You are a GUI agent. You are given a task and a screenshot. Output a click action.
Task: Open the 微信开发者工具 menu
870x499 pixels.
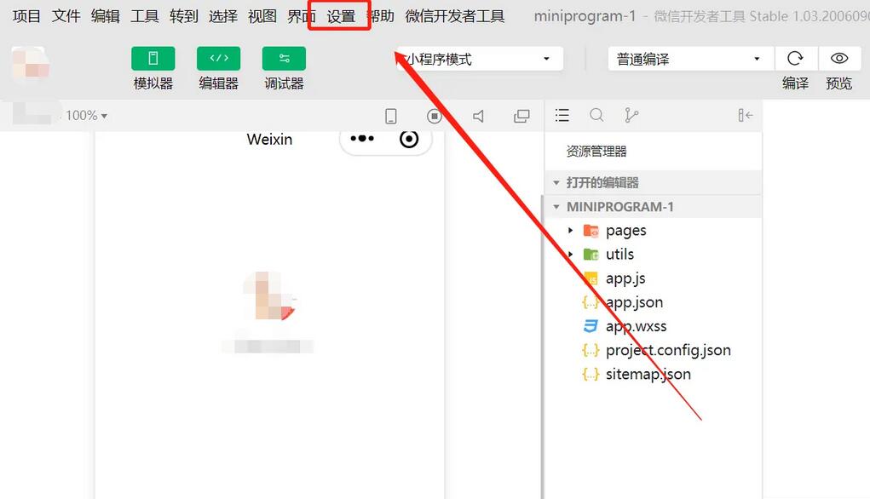point(455,16)
